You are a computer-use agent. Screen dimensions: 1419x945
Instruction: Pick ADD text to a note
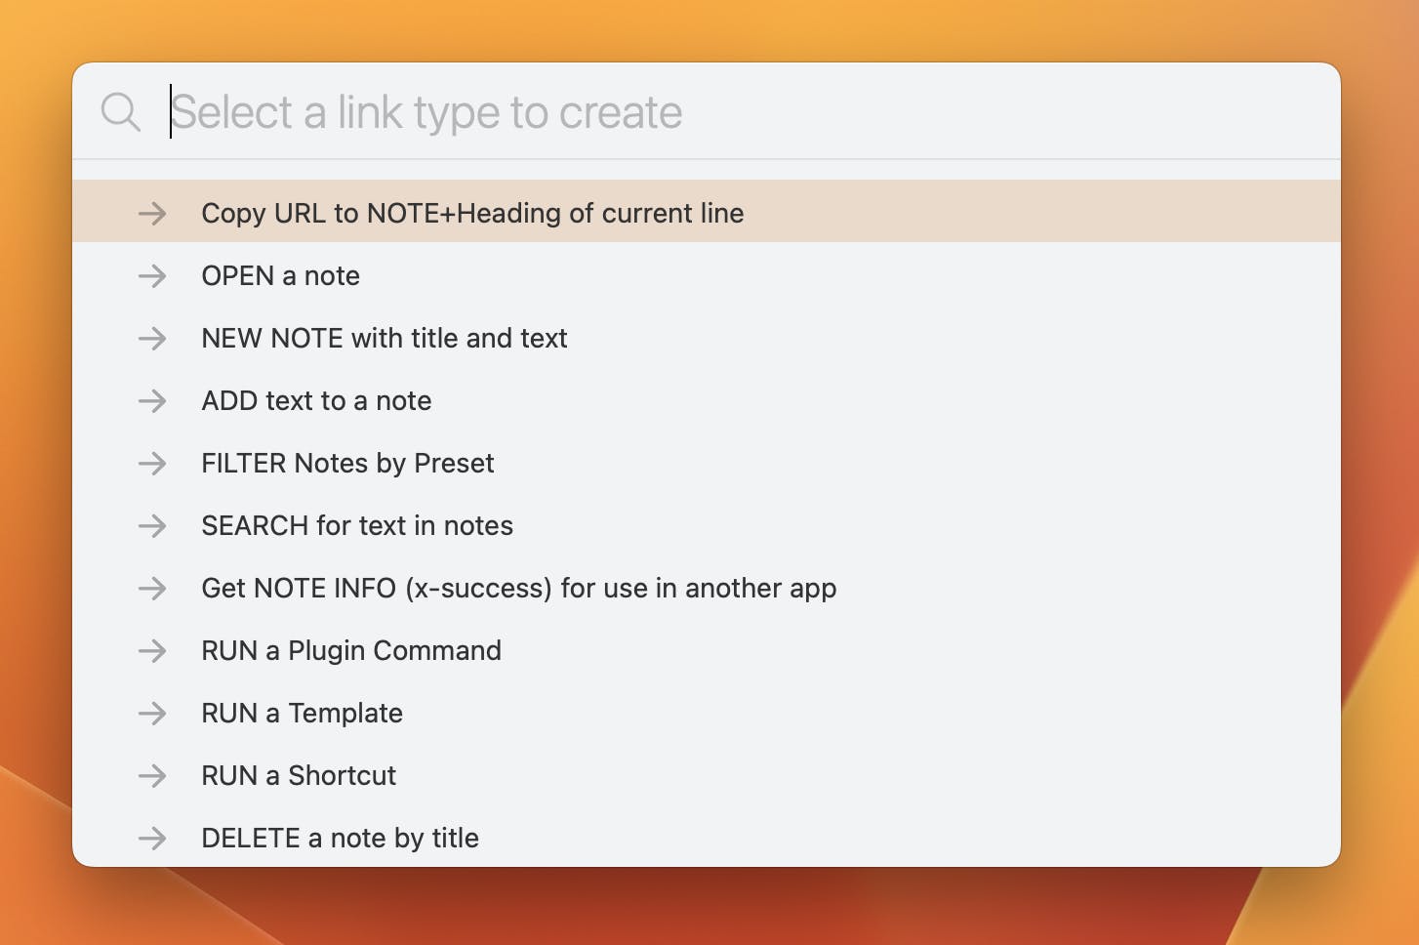coord(316,400)
